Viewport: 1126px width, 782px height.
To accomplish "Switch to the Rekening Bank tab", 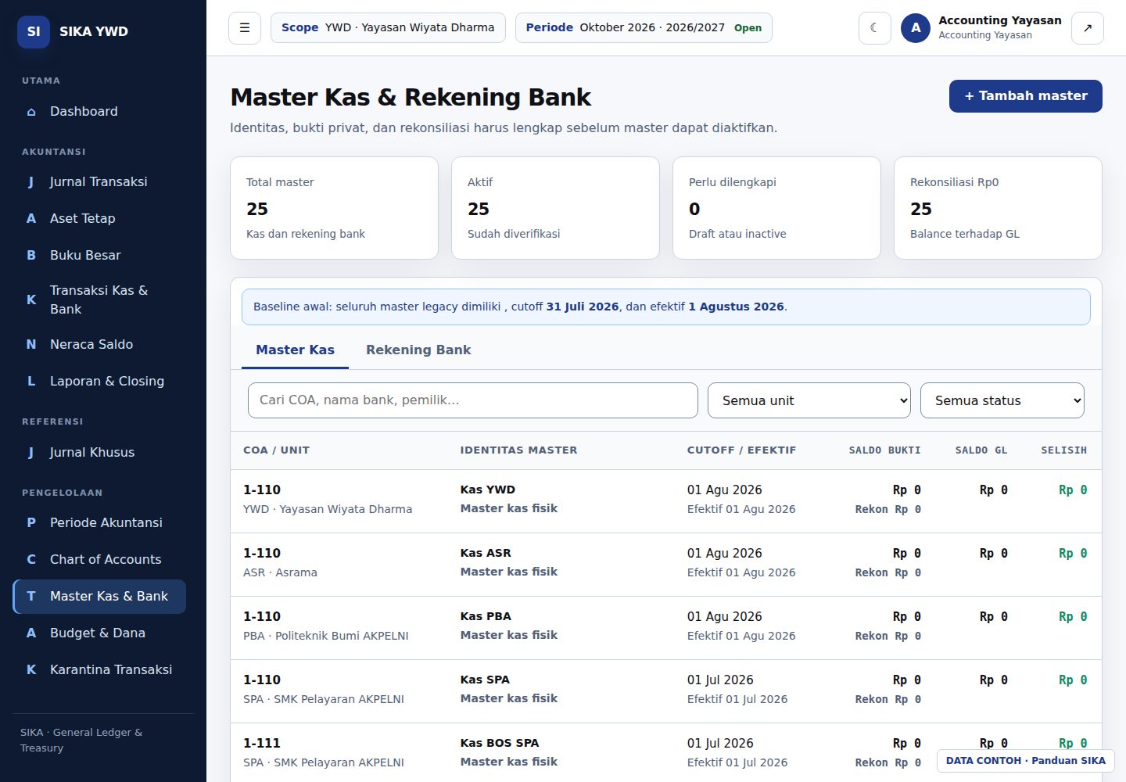I will click(418, 350).
